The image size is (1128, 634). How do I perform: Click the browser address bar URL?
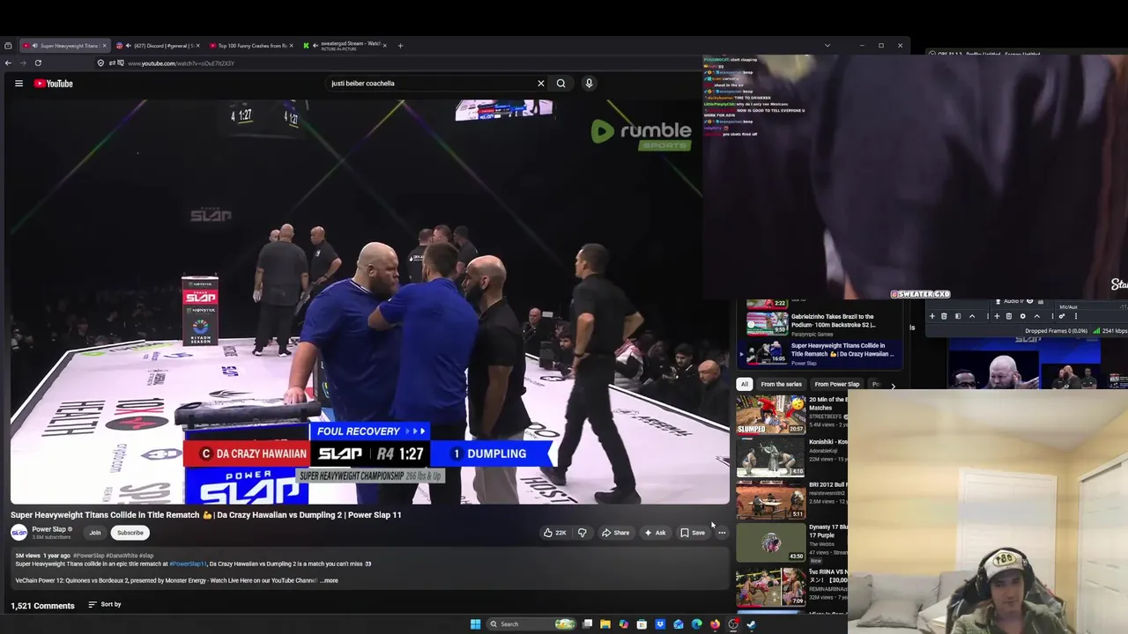click(x=181, y=63)
